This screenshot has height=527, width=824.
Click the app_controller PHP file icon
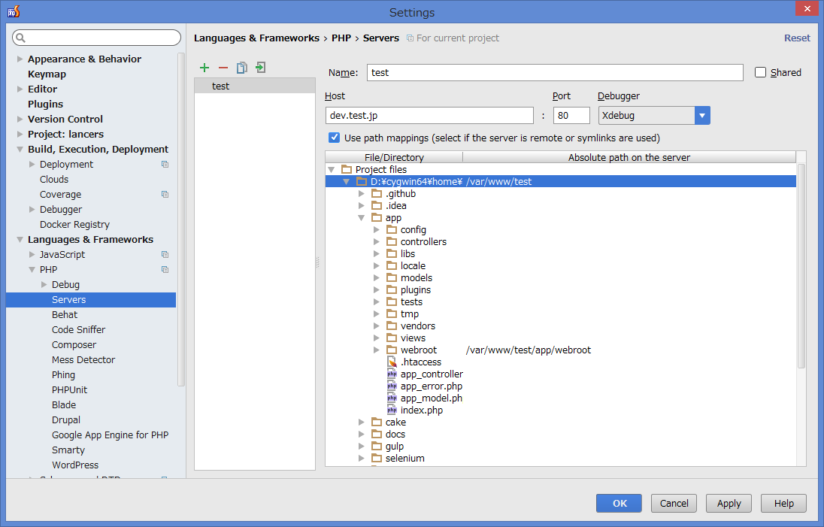point(392,374)
